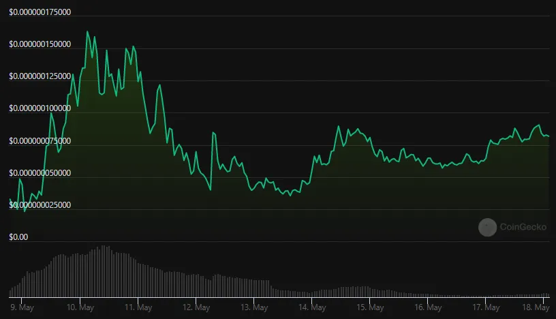Image resolution: width=556 pixels, height=319 pixels.
Task: Click the highest price peak on the line
Action: click(x=87, y=31)
